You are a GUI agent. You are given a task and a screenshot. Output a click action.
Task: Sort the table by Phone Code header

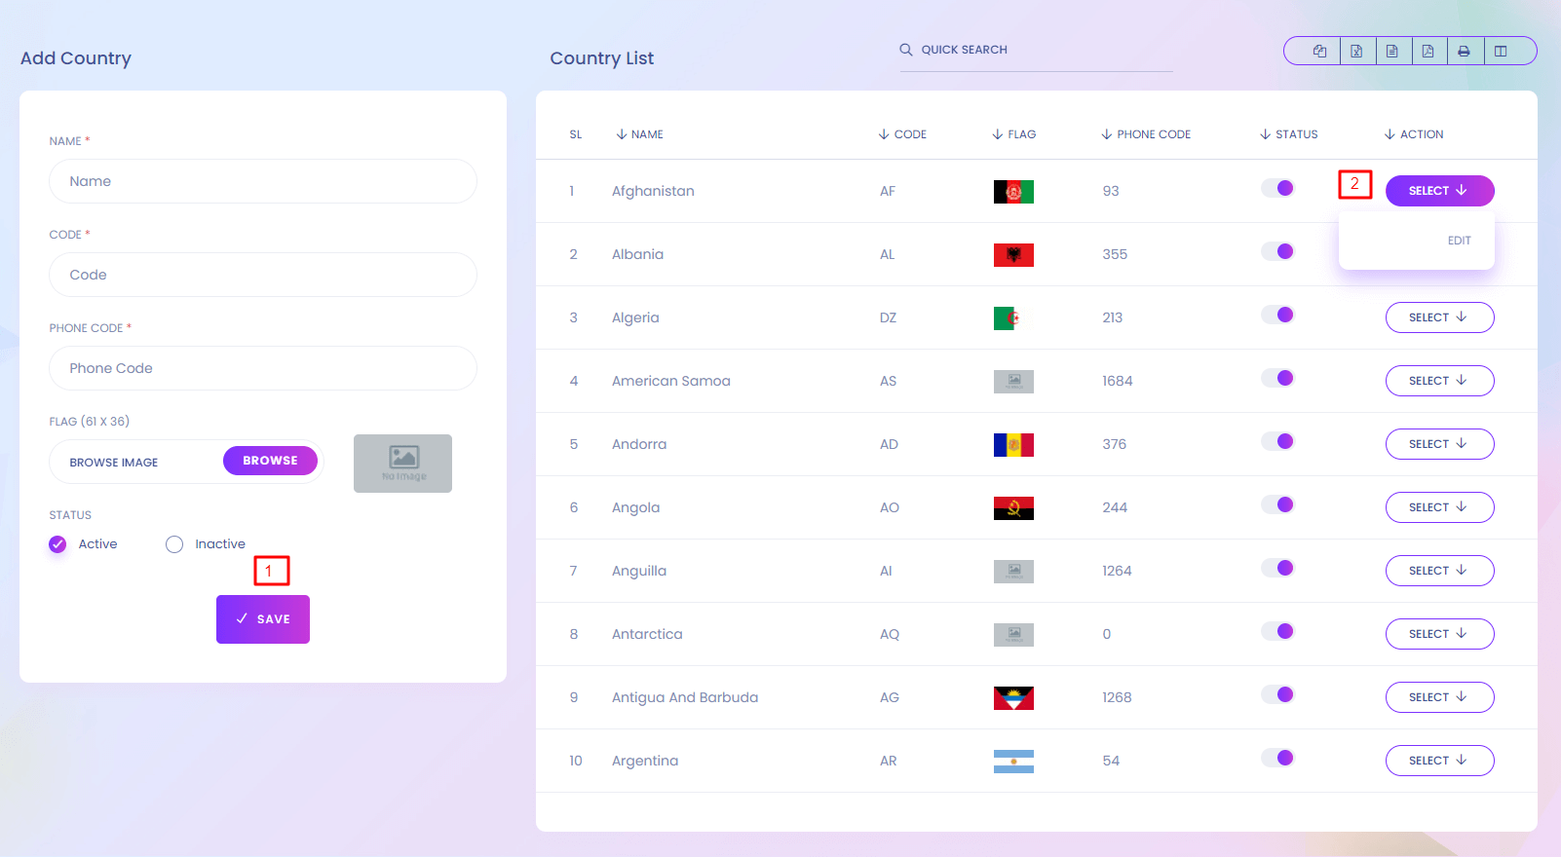1153,134
